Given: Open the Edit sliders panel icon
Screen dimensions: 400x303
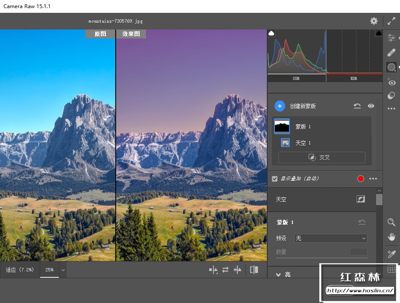Looking at the screenshot, I should click(x=391, y=38).
